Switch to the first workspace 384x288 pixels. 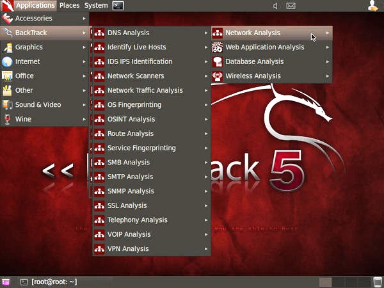(326, 282)
